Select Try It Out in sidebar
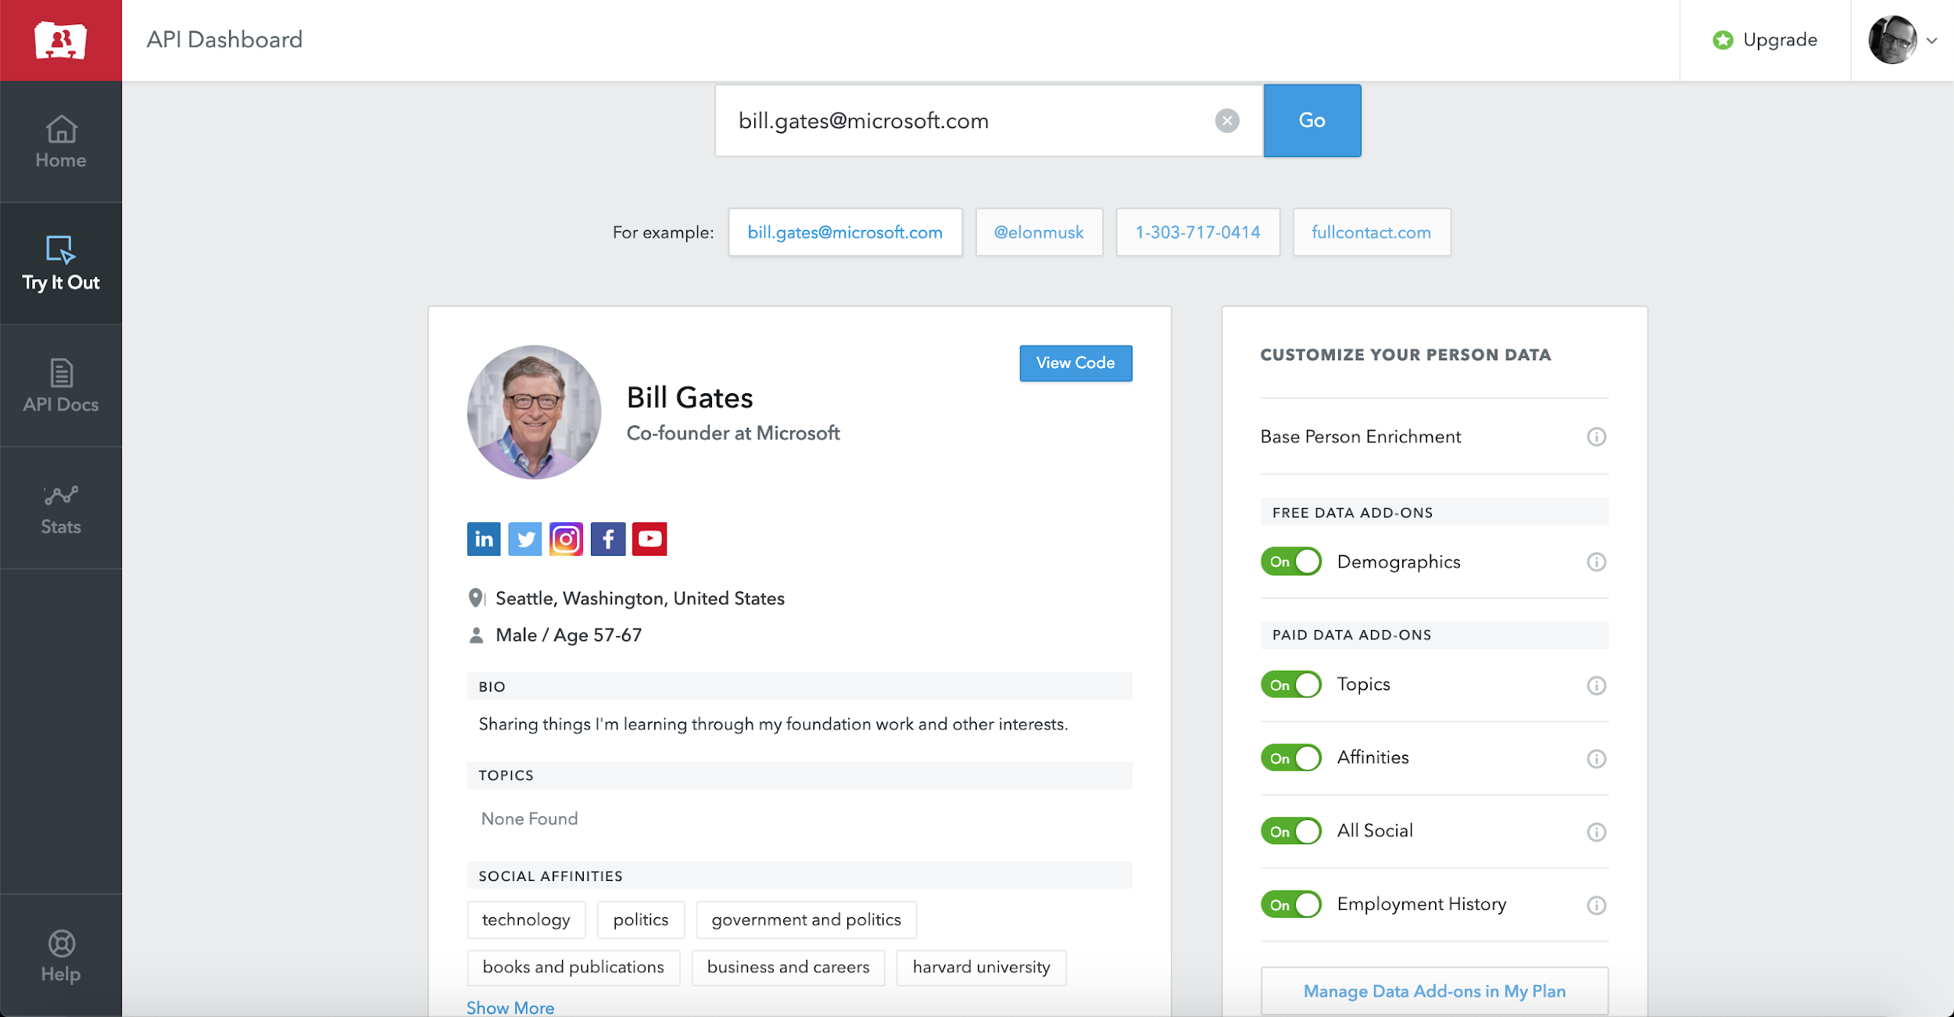This screenshot has width=1954, height=1017. coord(61,263)
